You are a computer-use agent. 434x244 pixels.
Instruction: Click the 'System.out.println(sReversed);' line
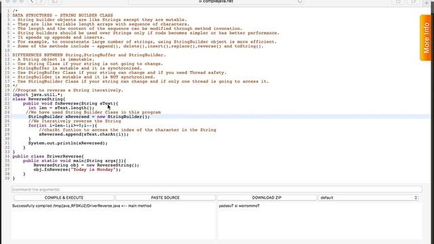tap(68, 143)
